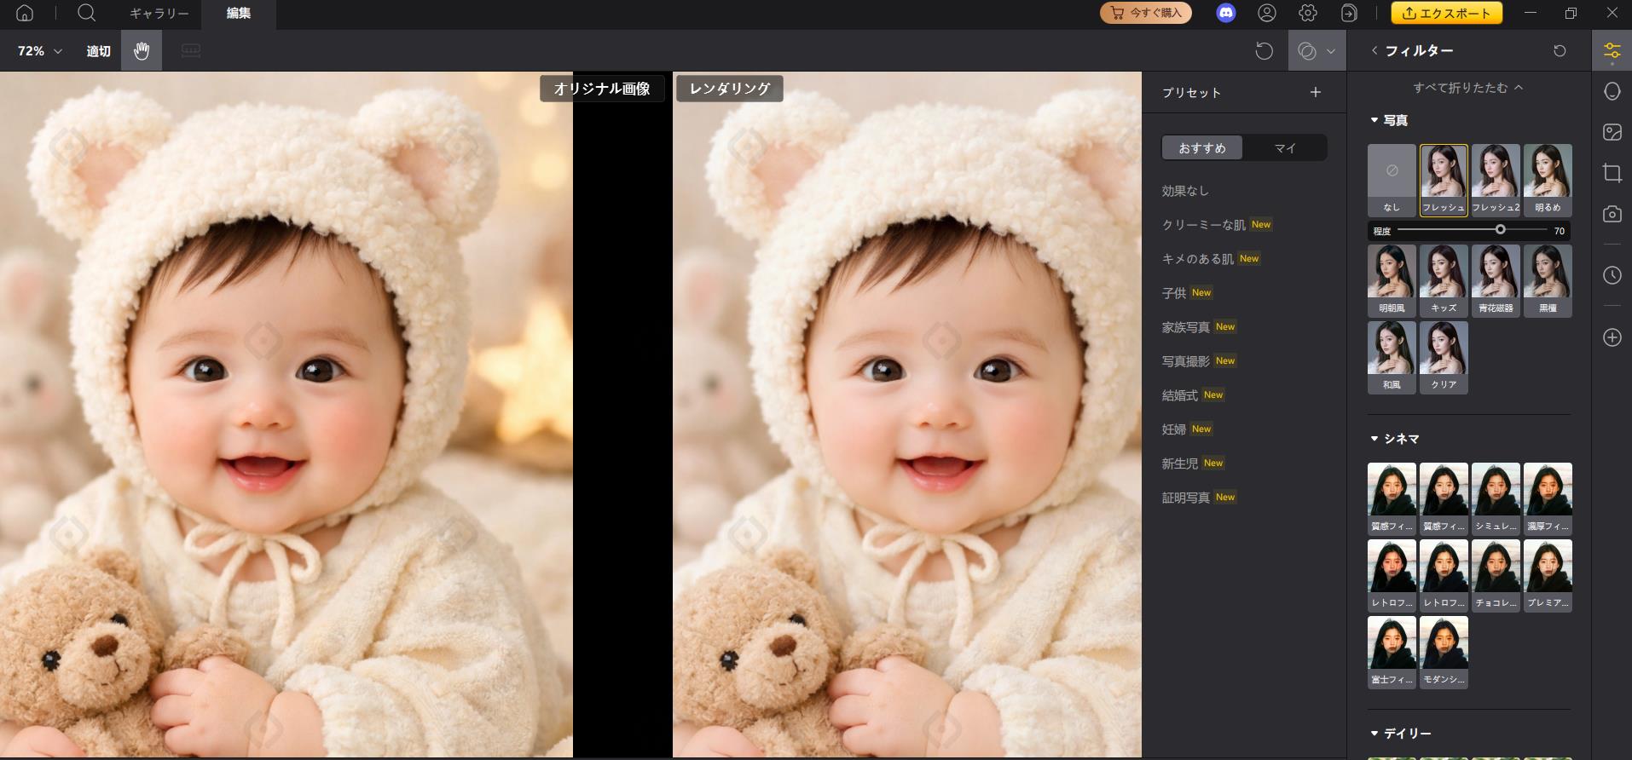Apply the 明るめ filter thumbnail
The width and height of the screenshot is (1632, 760).
[1548, 181]
